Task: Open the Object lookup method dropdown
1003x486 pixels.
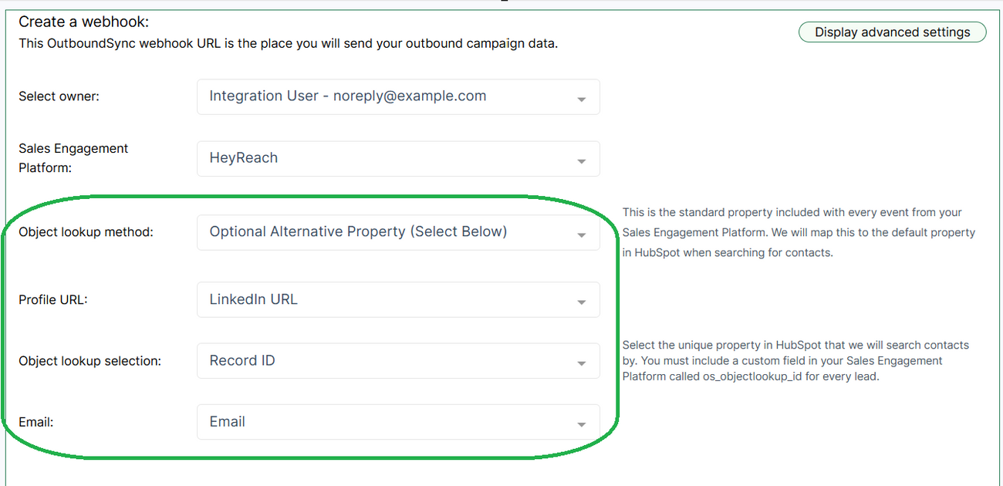Action: [x=398, y=232]
